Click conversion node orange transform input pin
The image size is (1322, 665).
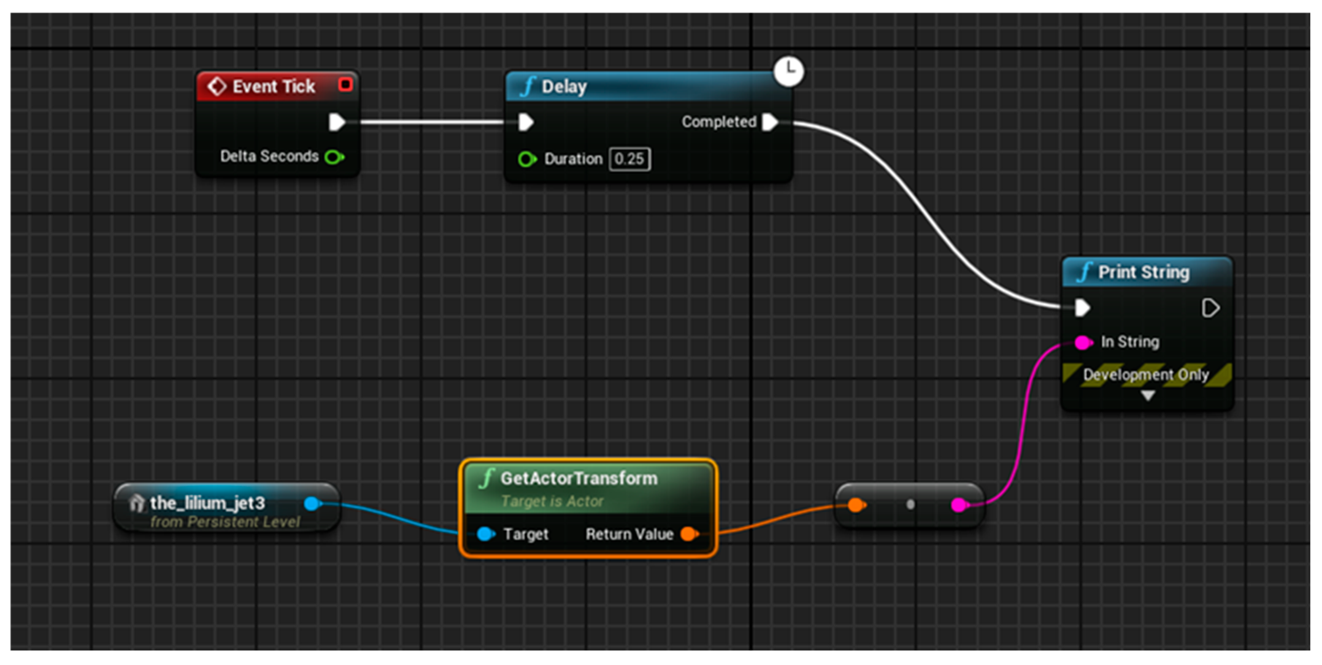856,505
